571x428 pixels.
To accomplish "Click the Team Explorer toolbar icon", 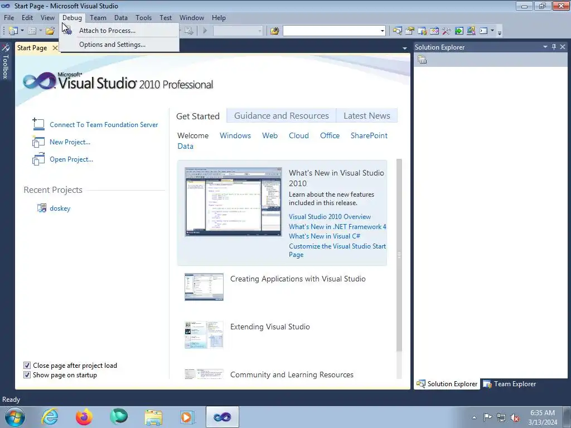I will pos(422,31).
